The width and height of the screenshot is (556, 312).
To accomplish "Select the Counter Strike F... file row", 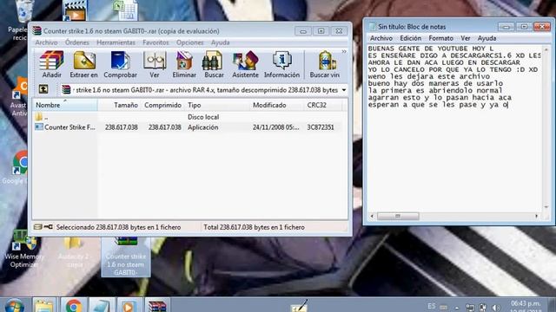I will tap(188, 127).
